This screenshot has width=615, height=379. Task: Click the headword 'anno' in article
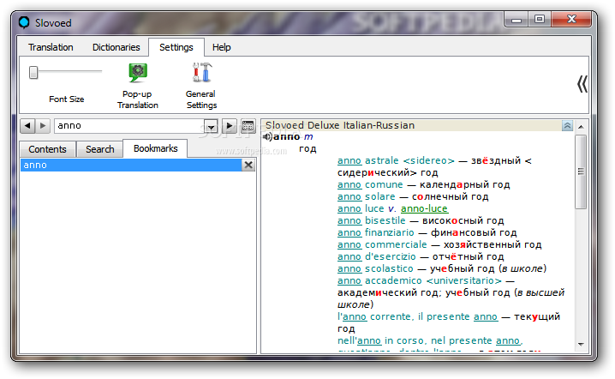coord(286,136)
